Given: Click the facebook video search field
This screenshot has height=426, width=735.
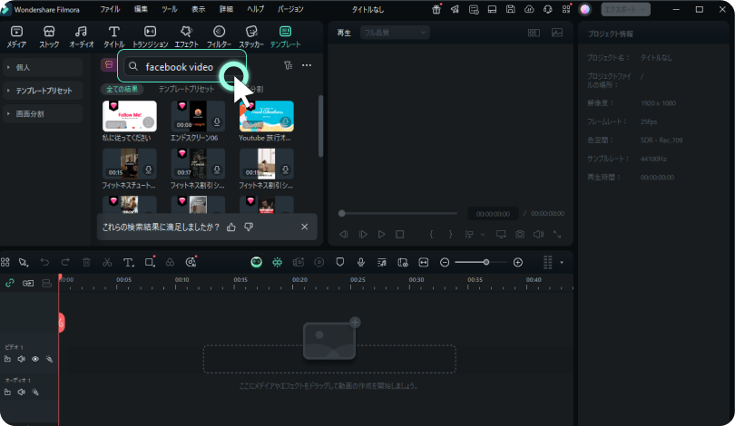Looking at the screenshot, I should point(181,66).
